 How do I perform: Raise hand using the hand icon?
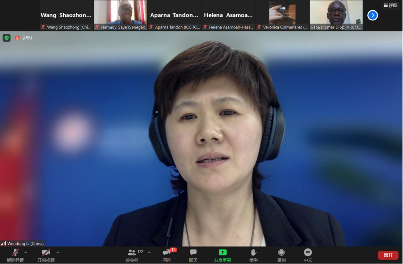click(253, 252)
